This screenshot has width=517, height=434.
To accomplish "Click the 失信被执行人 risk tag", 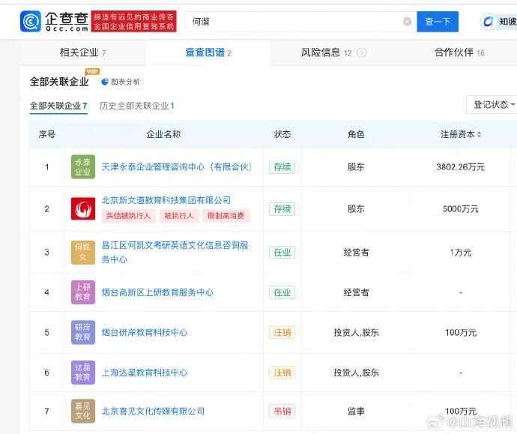I will click(128, 216).
